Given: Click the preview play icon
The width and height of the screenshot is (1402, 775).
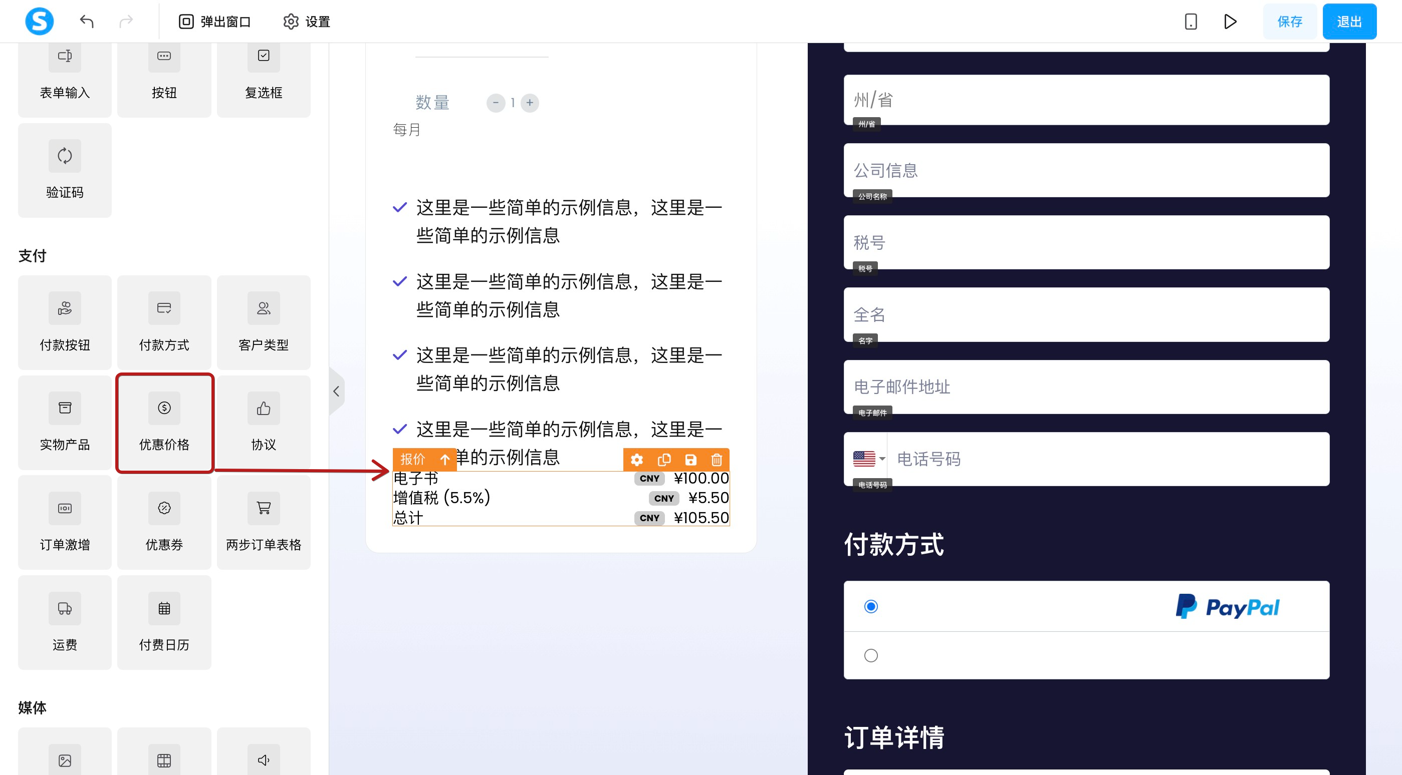Looking at the screenshot, I should point(1230,21).
